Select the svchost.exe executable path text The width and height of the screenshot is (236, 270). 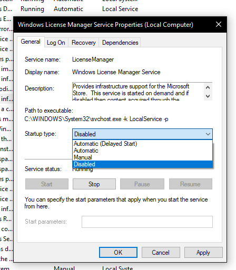96,119
